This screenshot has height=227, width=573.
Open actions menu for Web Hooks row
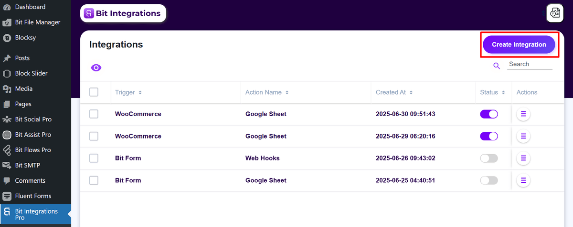coord(523,158)
